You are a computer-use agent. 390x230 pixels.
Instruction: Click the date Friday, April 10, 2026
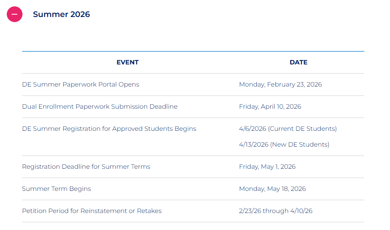(x=270, y=107)
